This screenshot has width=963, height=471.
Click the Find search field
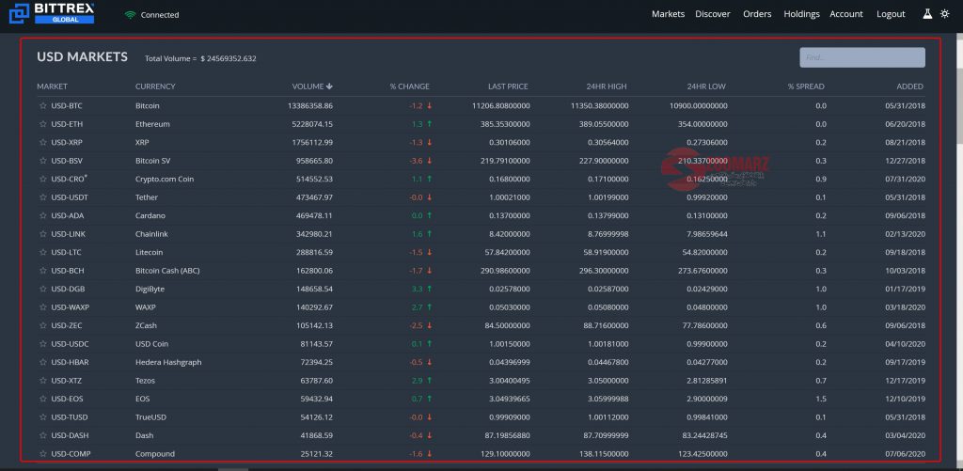862,57
